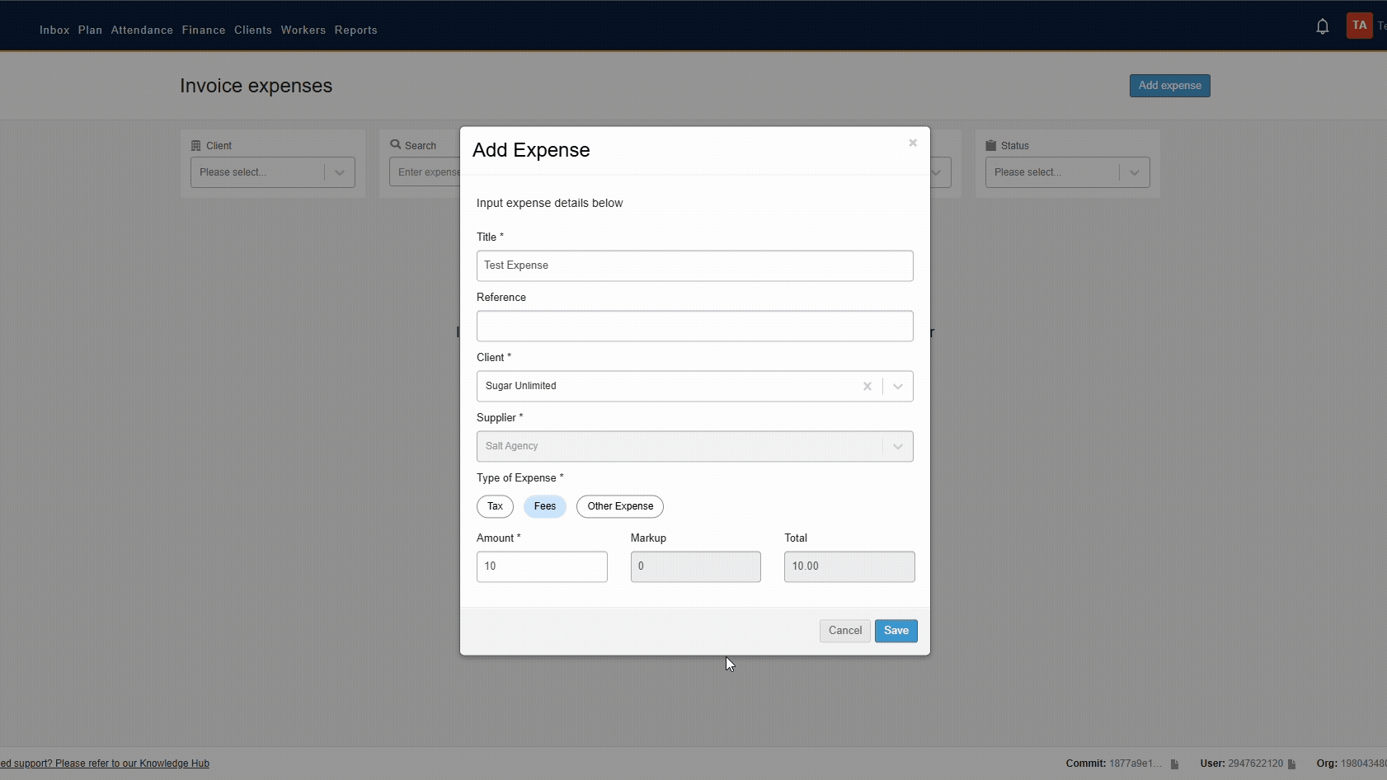This screenshot has height=780, width=1387.
Task: Select the Other Expense type
Action: (x=619, y=506)
